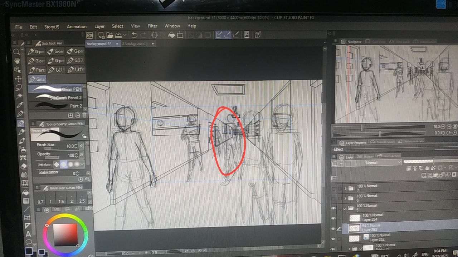Screen dimensions: 458x257
Task: Select the Eraser tool
Action: (x=24, y=166)
